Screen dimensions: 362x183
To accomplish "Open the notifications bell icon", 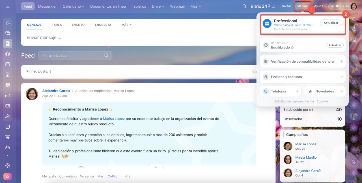I will (354, 19).
